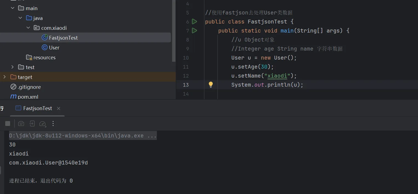Select the resources folder
Image resolution: width=418 pixels, height=194 pixels.
click(x=44, y=57)
